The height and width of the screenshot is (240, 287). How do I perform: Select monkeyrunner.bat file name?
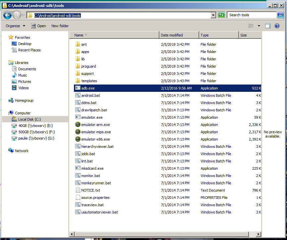96,183
